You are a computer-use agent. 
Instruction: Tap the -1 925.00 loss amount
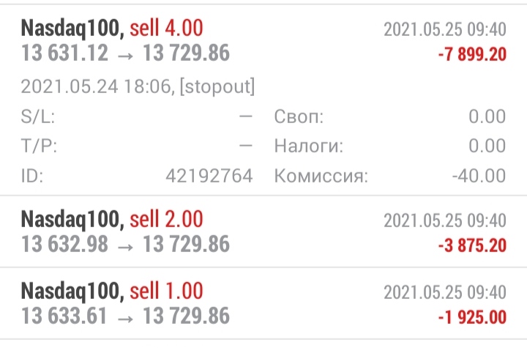(x=472, y=317)
